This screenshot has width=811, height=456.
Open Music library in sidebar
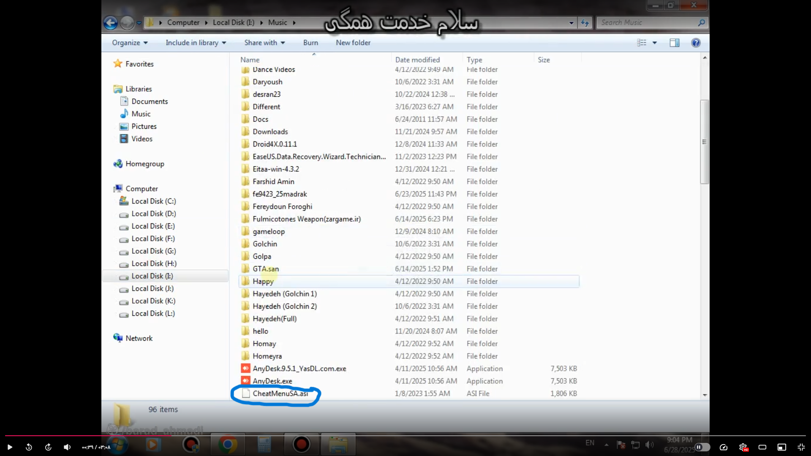pyautogui.click(x=141, y=114)
